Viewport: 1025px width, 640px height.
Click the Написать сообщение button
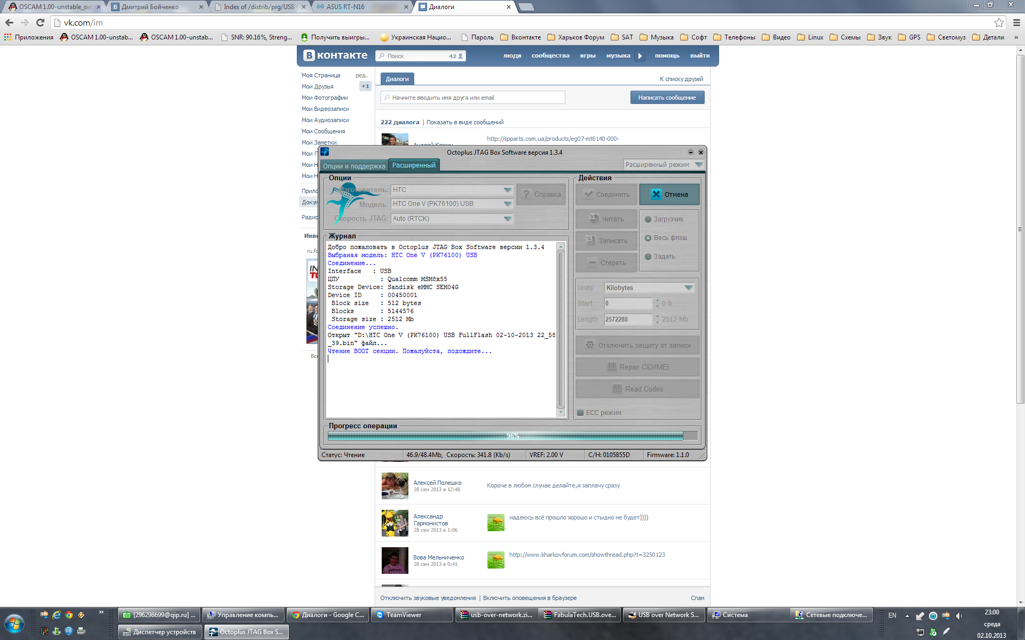pyautogui.click(x=667, y=98)
